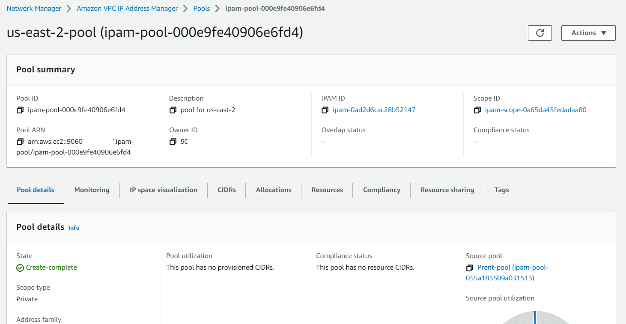Image resolution: width=626 pixels, height=324 pixels.
Task: Click the Overlap status label
Action: (x=343, y=130)
